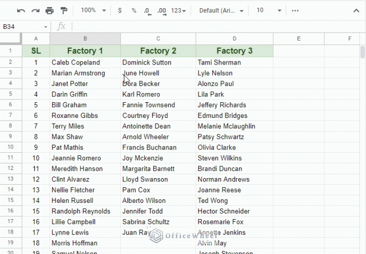Select the cell 'Roxanne Gibbs'
The width and height of the screenshot is (366, 254).
(85, 116)
